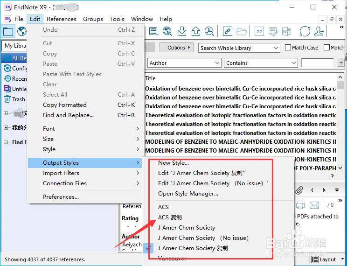Click the Local Library Mode folder icon
The image size is (347, 266).
[x=8, y=31]
